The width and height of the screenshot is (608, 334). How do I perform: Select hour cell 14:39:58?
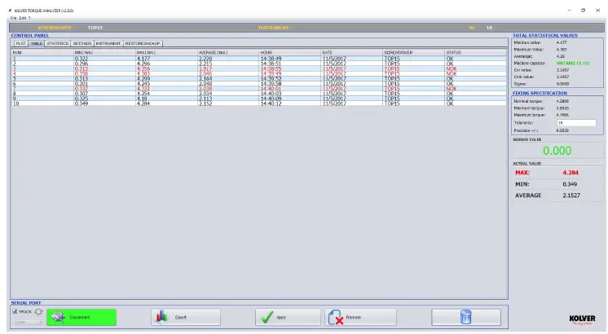point(290,84)
